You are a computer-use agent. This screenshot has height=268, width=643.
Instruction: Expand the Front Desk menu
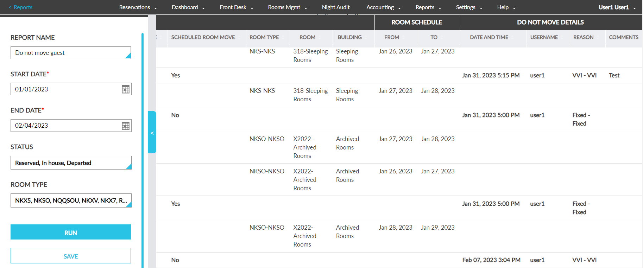pos(236,7)
